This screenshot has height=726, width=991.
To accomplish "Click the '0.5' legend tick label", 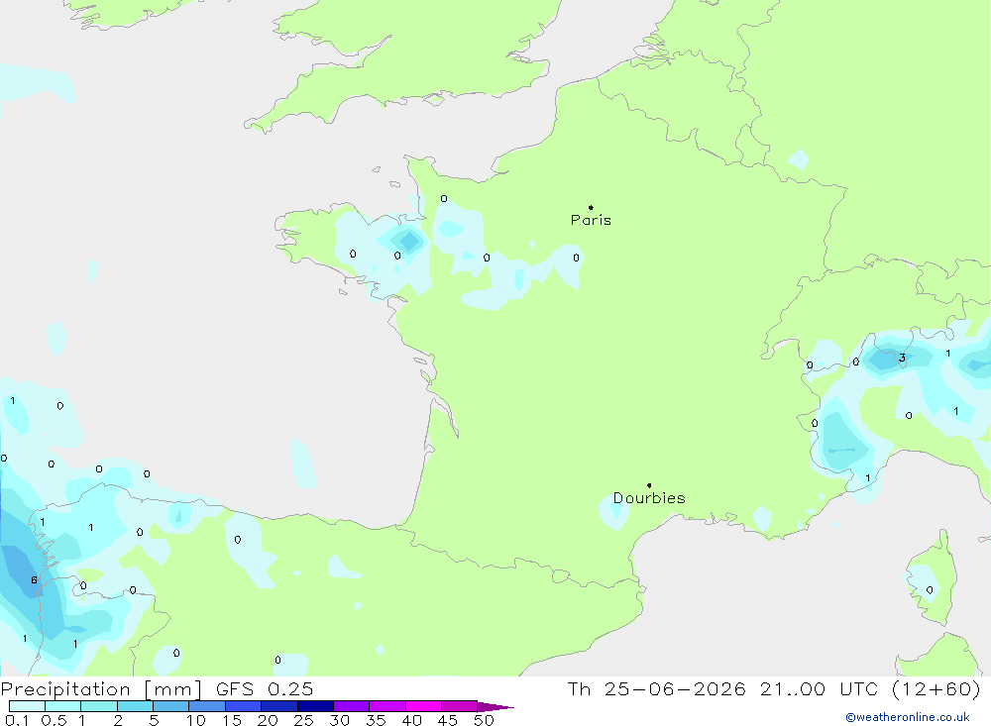I will pos(54,720).
